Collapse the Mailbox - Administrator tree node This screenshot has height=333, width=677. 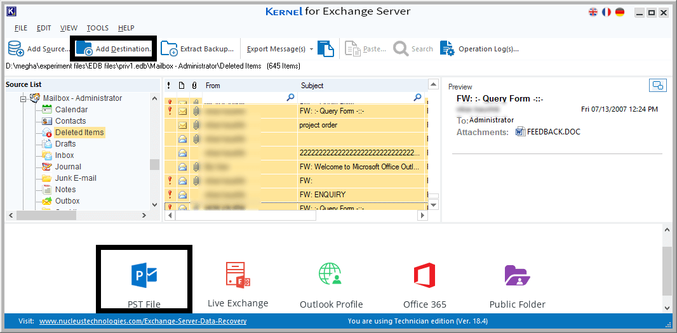pyautogui.click(x=22, y=99)
